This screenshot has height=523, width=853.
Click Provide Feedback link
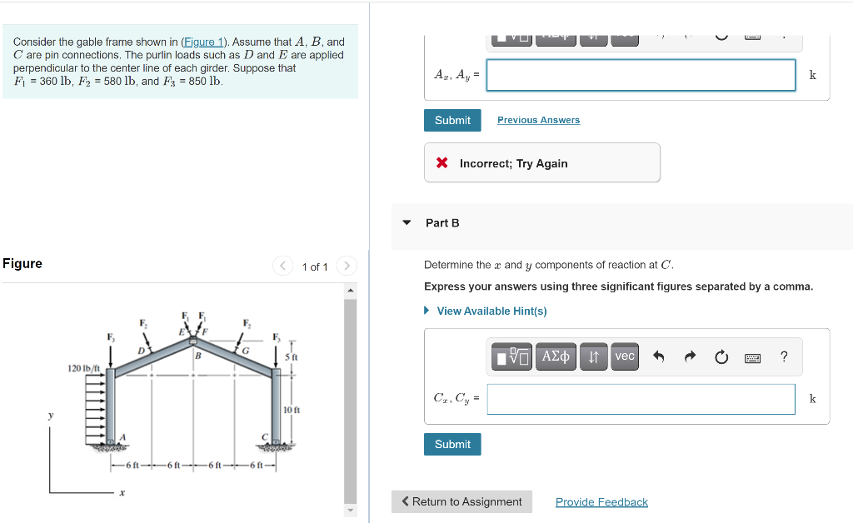click(601, 501)
